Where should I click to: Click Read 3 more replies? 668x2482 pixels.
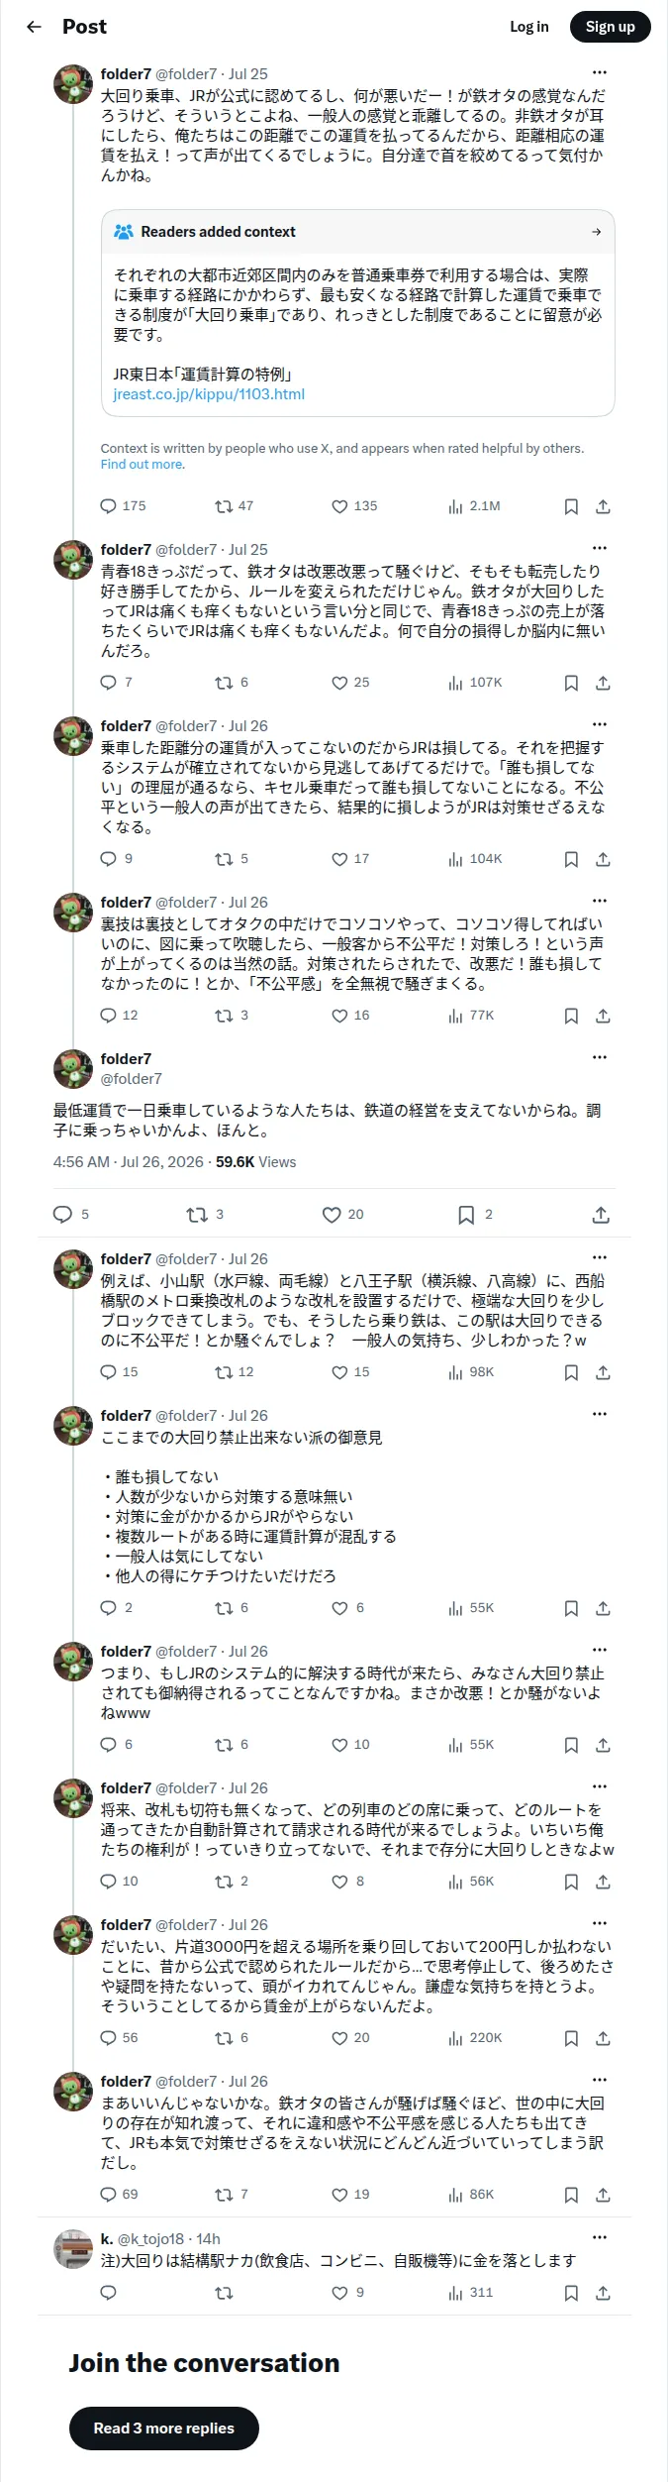[164, 2428]
